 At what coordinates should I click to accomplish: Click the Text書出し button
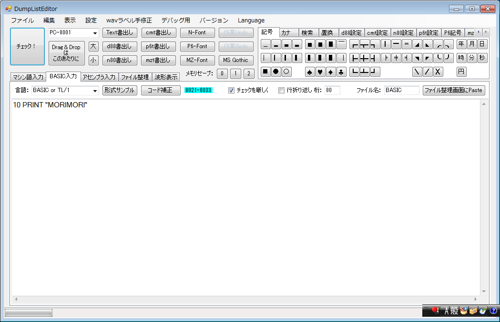coord(120,32)
